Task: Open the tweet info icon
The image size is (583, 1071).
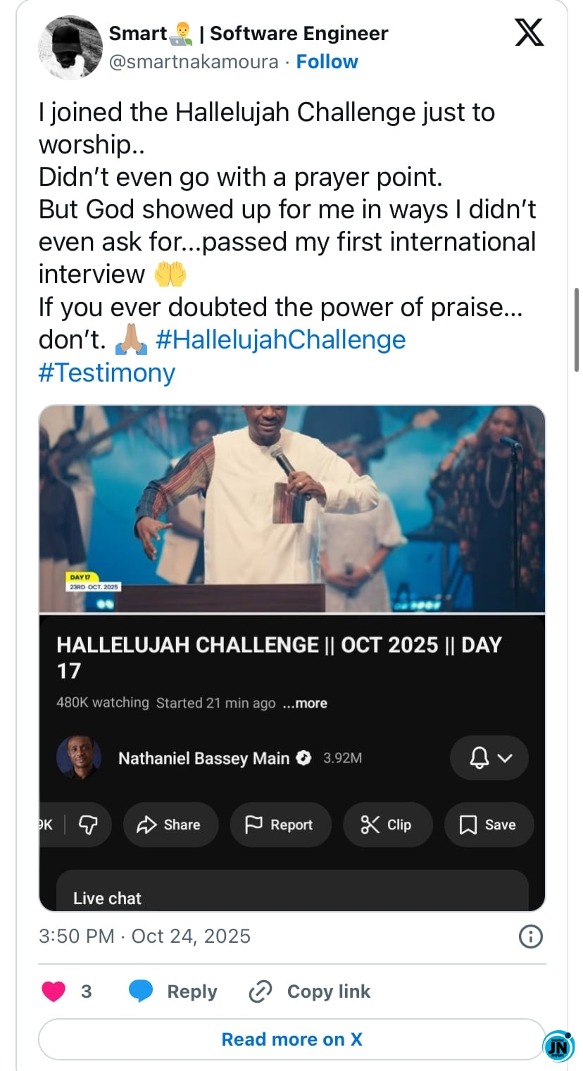Action: pos(529,937)
